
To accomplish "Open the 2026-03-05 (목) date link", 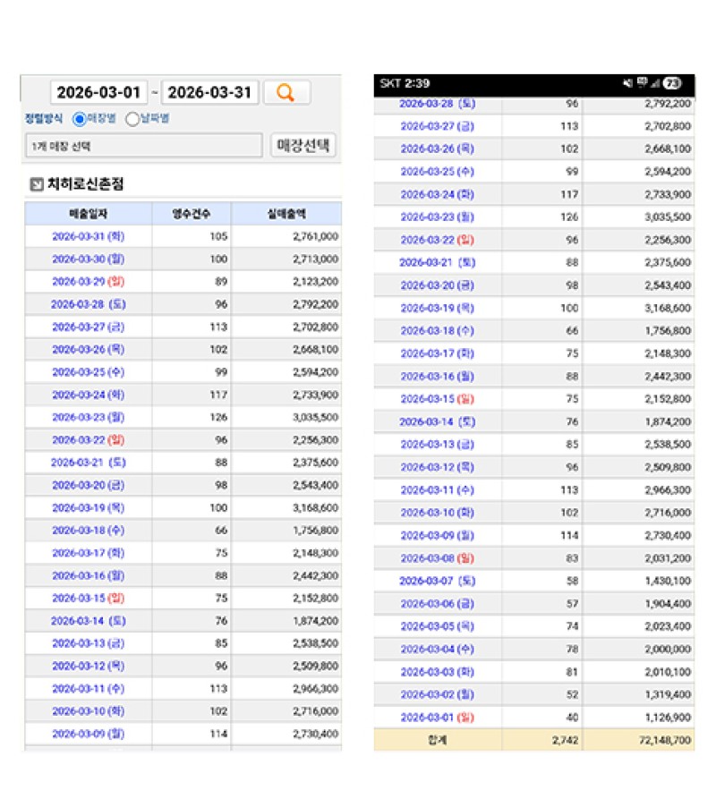I will [438, 626].
